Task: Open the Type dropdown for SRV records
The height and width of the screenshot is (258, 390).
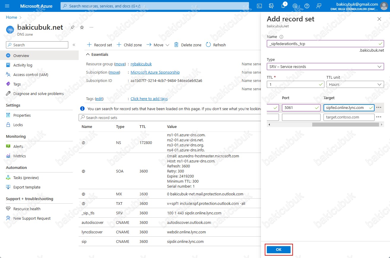Action: click(325, 67)
